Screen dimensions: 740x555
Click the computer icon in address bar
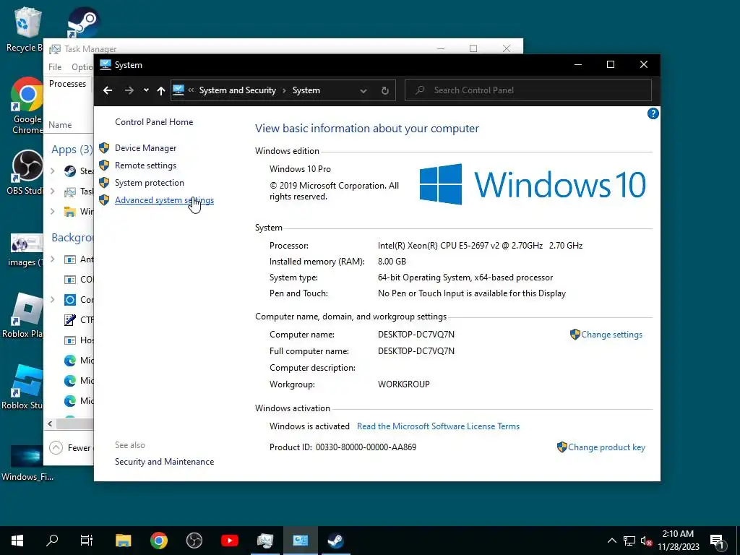tap(178, 90)
